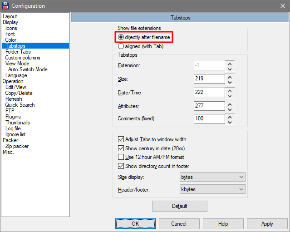The height and width of the screenshot is (232, 290).
Task: Click the Configuration floppy disk icon
Action: coord(6,6)
